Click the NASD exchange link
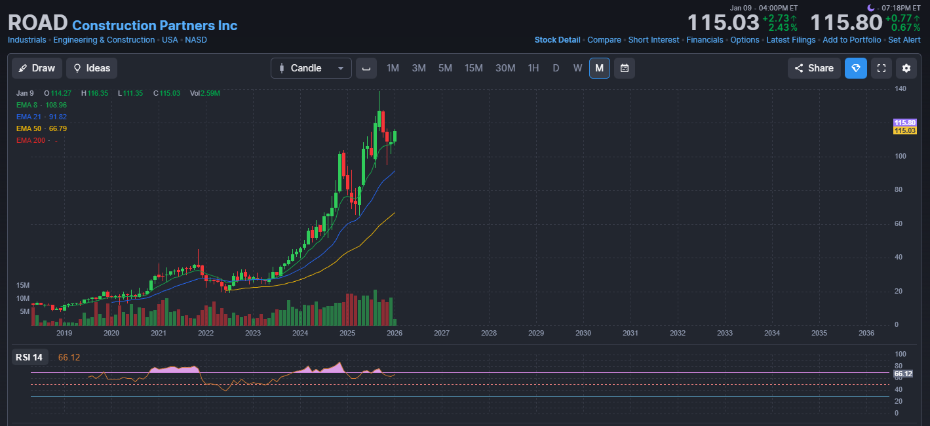 coord(196,40)
